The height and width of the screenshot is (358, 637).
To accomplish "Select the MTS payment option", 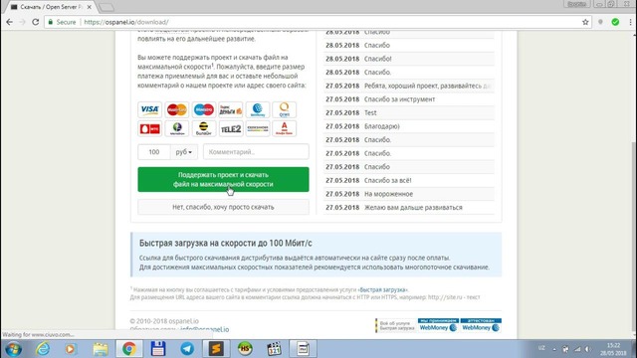I will click(x=150, y=128).
